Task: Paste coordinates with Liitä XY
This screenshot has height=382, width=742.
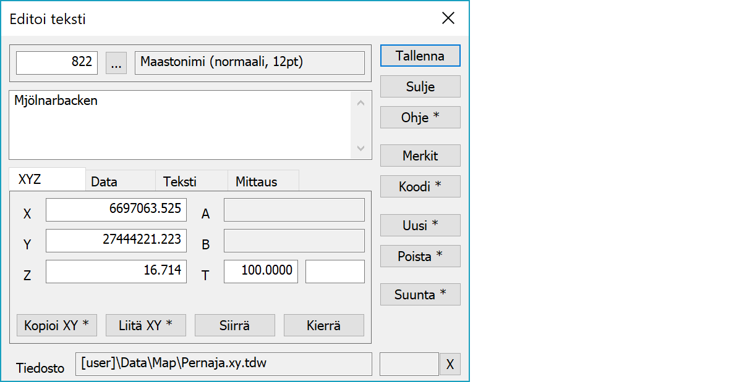Action: pyautogui.click(x=145, y=325)
